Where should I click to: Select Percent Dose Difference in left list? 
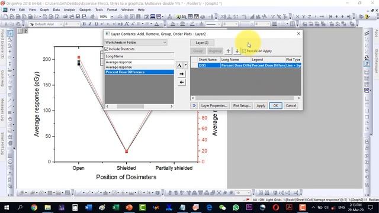pos(139,72)
